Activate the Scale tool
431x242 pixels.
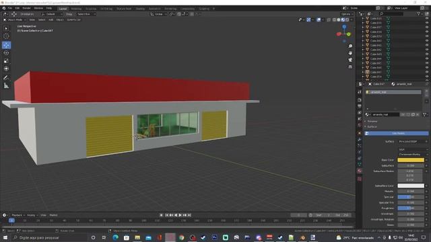6,61
